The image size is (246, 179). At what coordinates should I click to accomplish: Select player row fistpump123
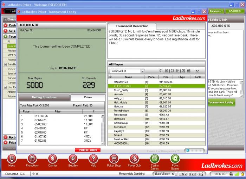tap(157, 82)
